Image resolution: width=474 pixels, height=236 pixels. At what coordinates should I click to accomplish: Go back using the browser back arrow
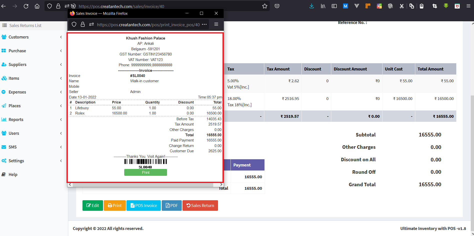(4, 6)
